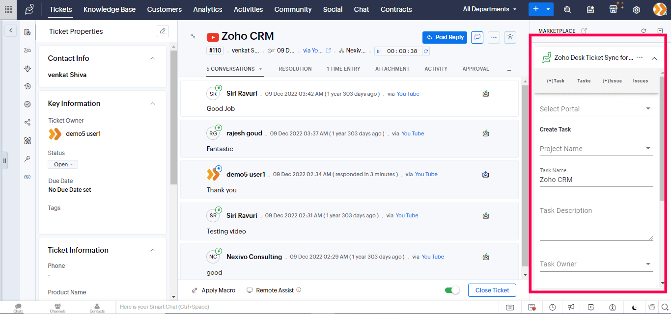The image size is (671, 314).
Task: Reset the ticket timer refresh icon
Action: [x=426, y=51]
